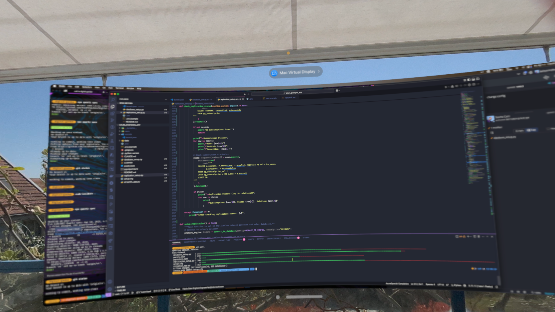This screenshot has height=312, width=555.
Task: Click the Explorer files icon in activity bar
Action: tap(113, 107)
